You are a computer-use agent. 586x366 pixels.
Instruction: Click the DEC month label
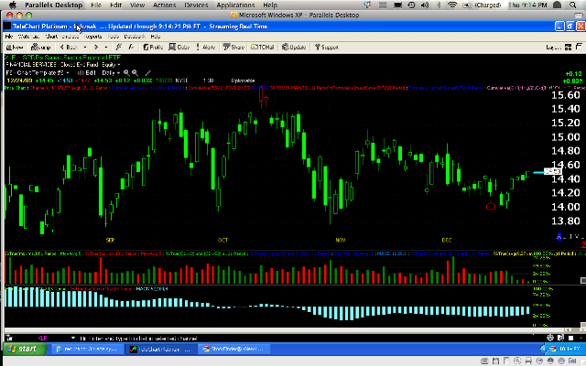pyautogui.click(x=447, y=240)
